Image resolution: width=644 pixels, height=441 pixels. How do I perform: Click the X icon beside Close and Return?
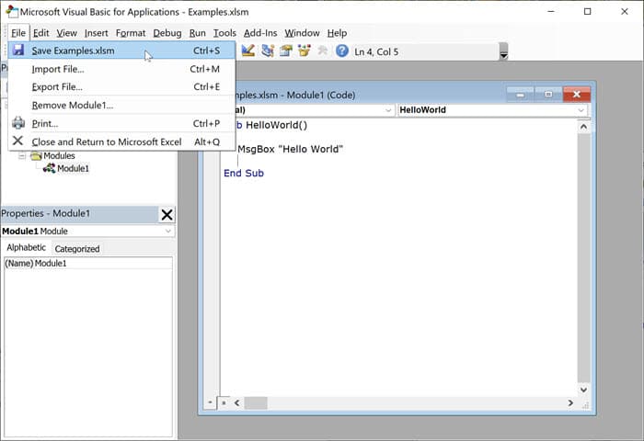click(17, 141)
